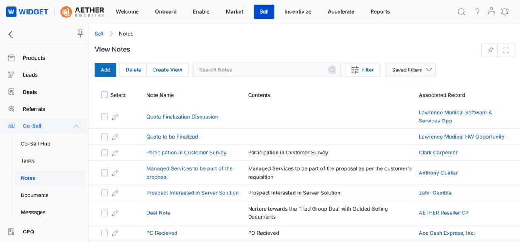Edit Participation in Customer Survey pencil

pyautogui.click(x=115, y=153)
